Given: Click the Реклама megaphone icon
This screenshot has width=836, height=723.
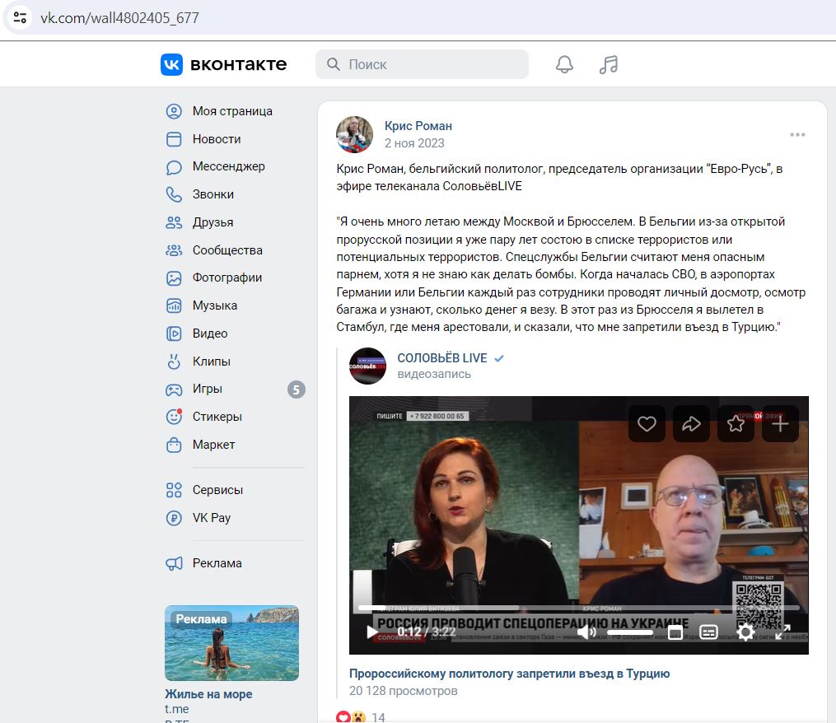Looking at the screenshot, I should [174, 563].
